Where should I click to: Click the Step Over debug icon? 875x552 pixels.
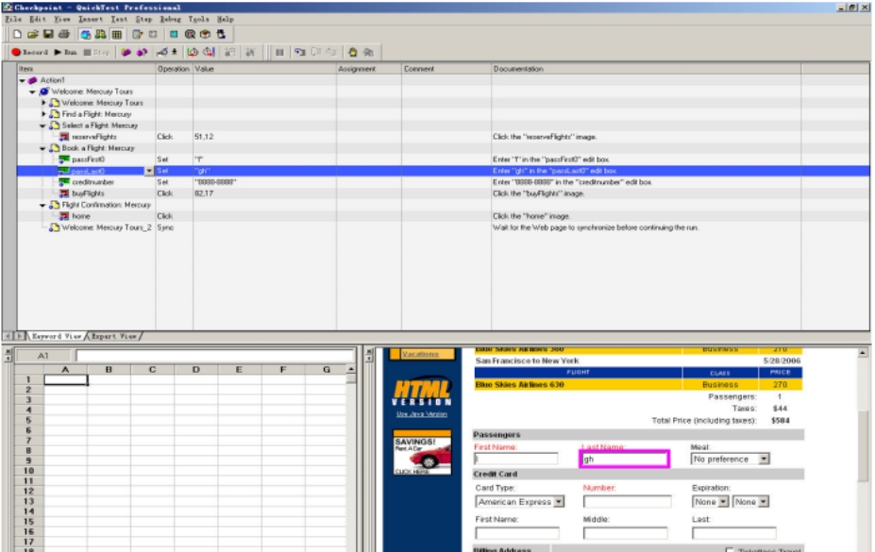tap(316, 53)
